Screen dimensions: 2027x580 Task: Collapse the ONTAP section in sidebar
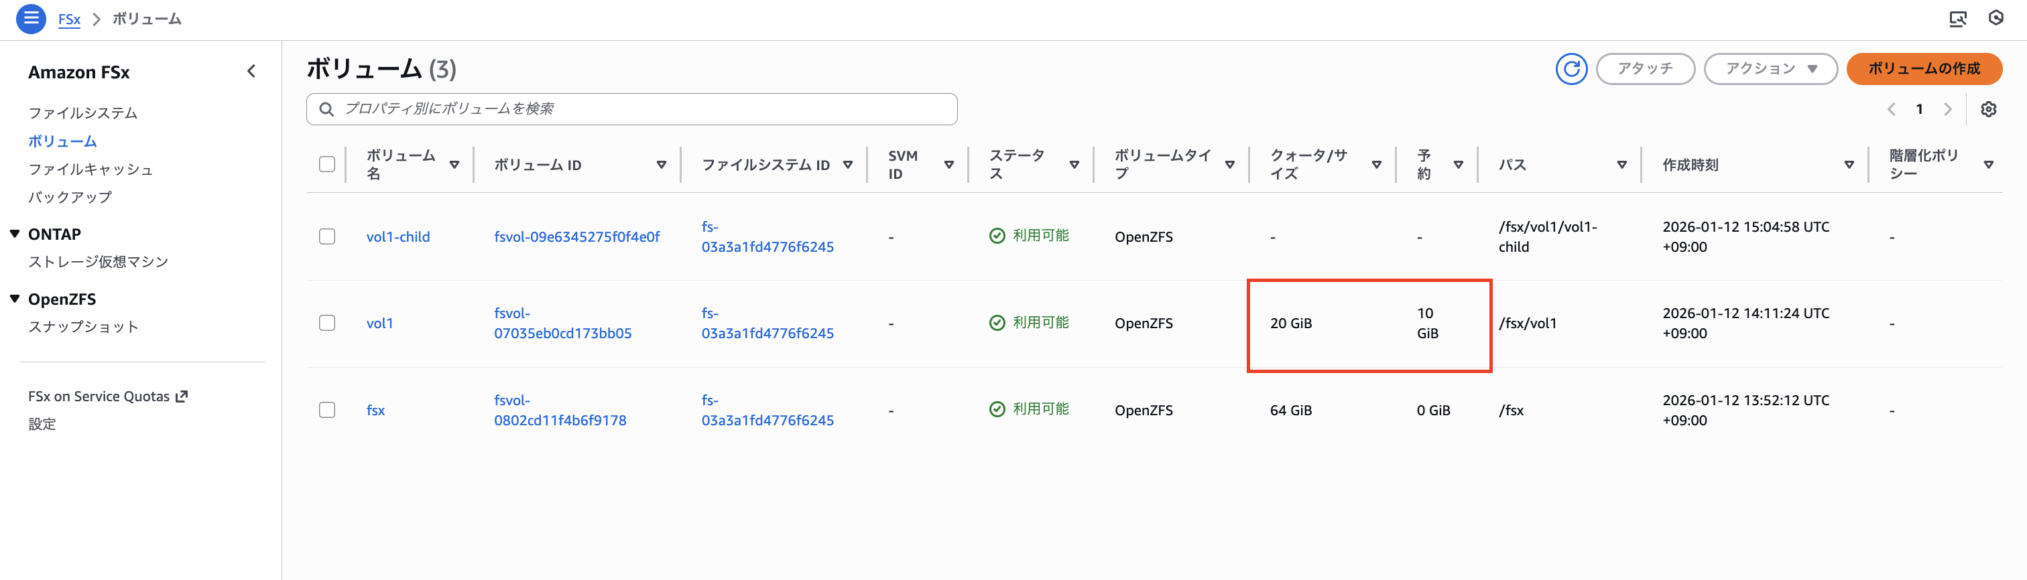click(15, 234)
